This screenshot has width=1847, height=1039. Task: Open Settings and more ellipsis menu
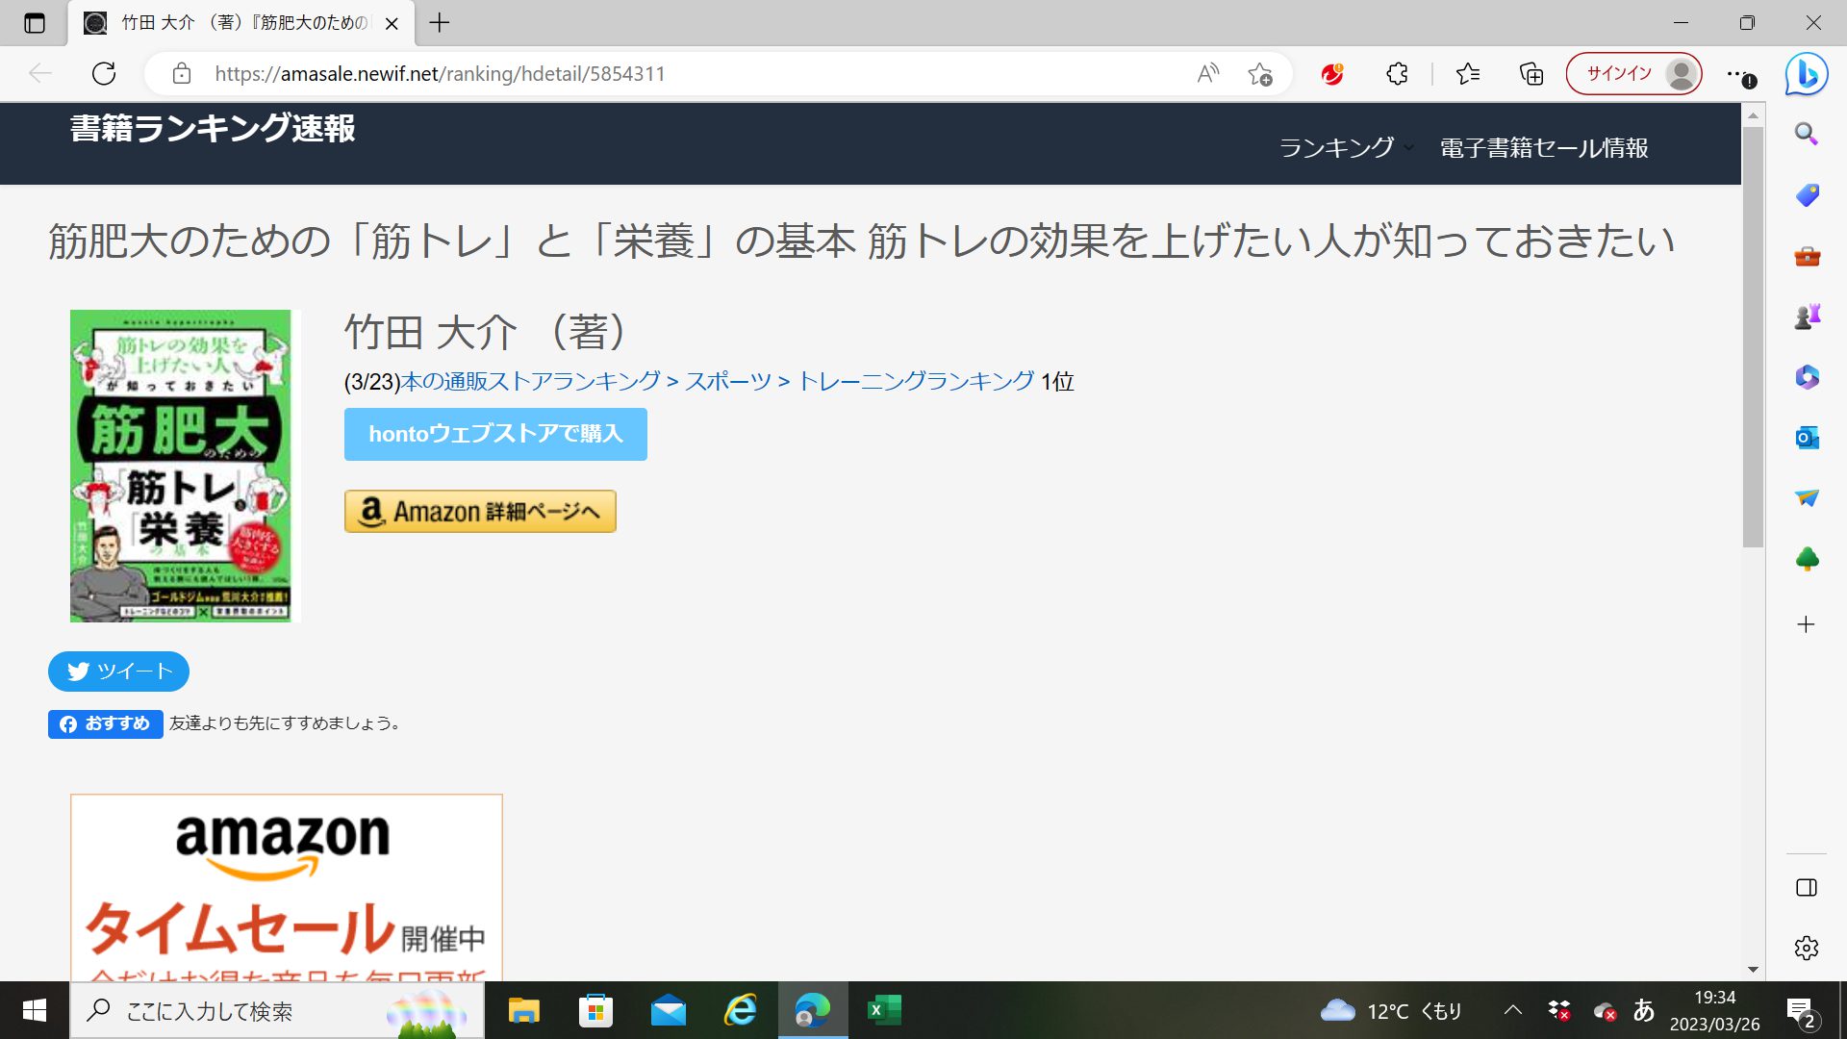click(1736, 73)
